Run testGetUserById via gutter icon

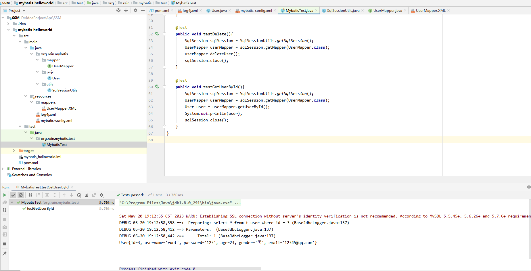pos(157,87)
